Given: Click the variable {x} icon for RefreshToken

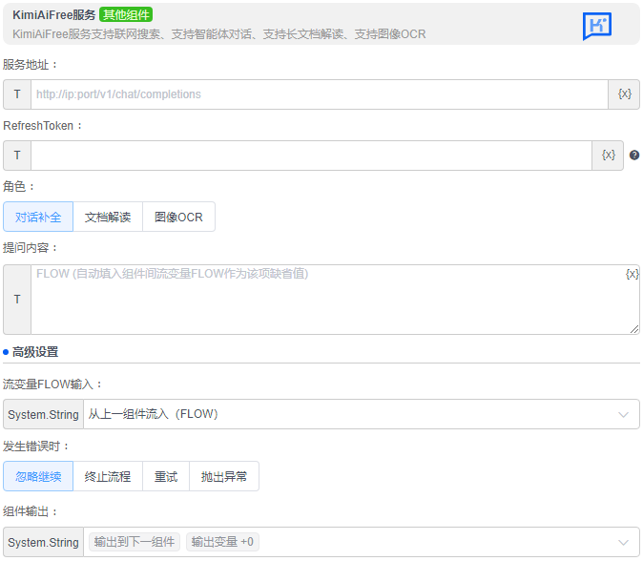Looking at the screenshot, I should pyautogui.click(x=608, y=156).
